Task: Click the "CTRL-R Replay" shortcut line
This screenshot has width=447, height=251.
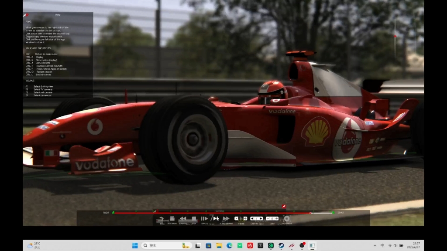Action: click(x=34, y=57)
